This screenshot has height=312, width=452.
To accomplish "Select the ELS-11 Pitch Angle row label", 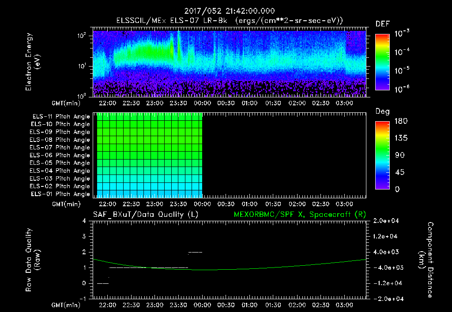I will pyautogui.click(x=60, y=117).
